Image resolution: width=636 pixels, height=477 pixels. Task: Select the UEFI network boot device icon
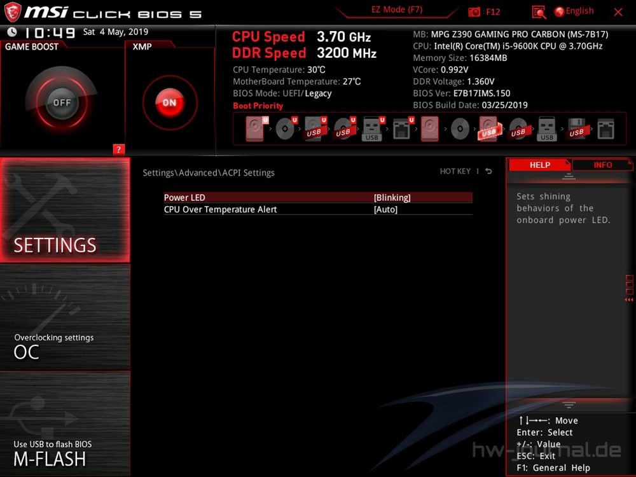(403, 129)
